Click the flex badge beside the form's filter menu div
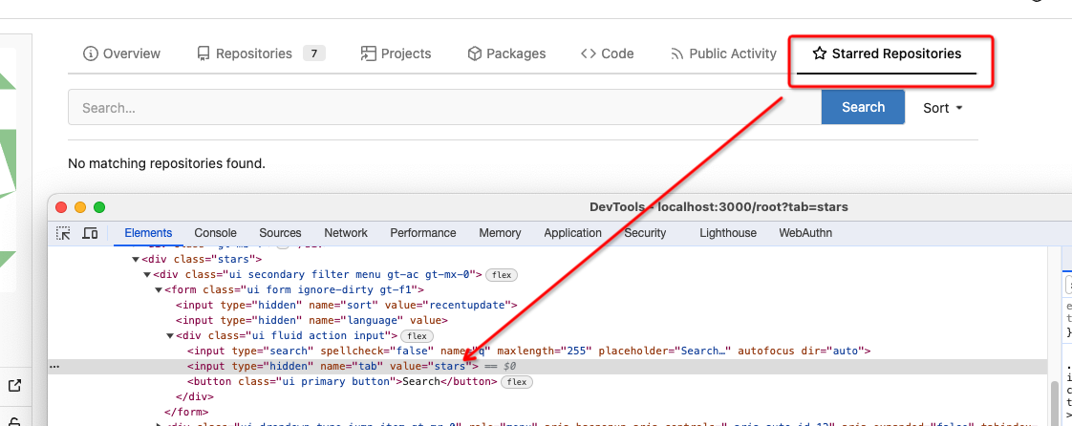Image resolution: width=1072 pixels, height=426 pixels. click(x=501, y=275)
